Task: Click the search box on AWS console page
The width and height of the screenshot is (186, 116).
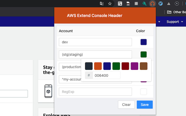Action: point(14,94)
